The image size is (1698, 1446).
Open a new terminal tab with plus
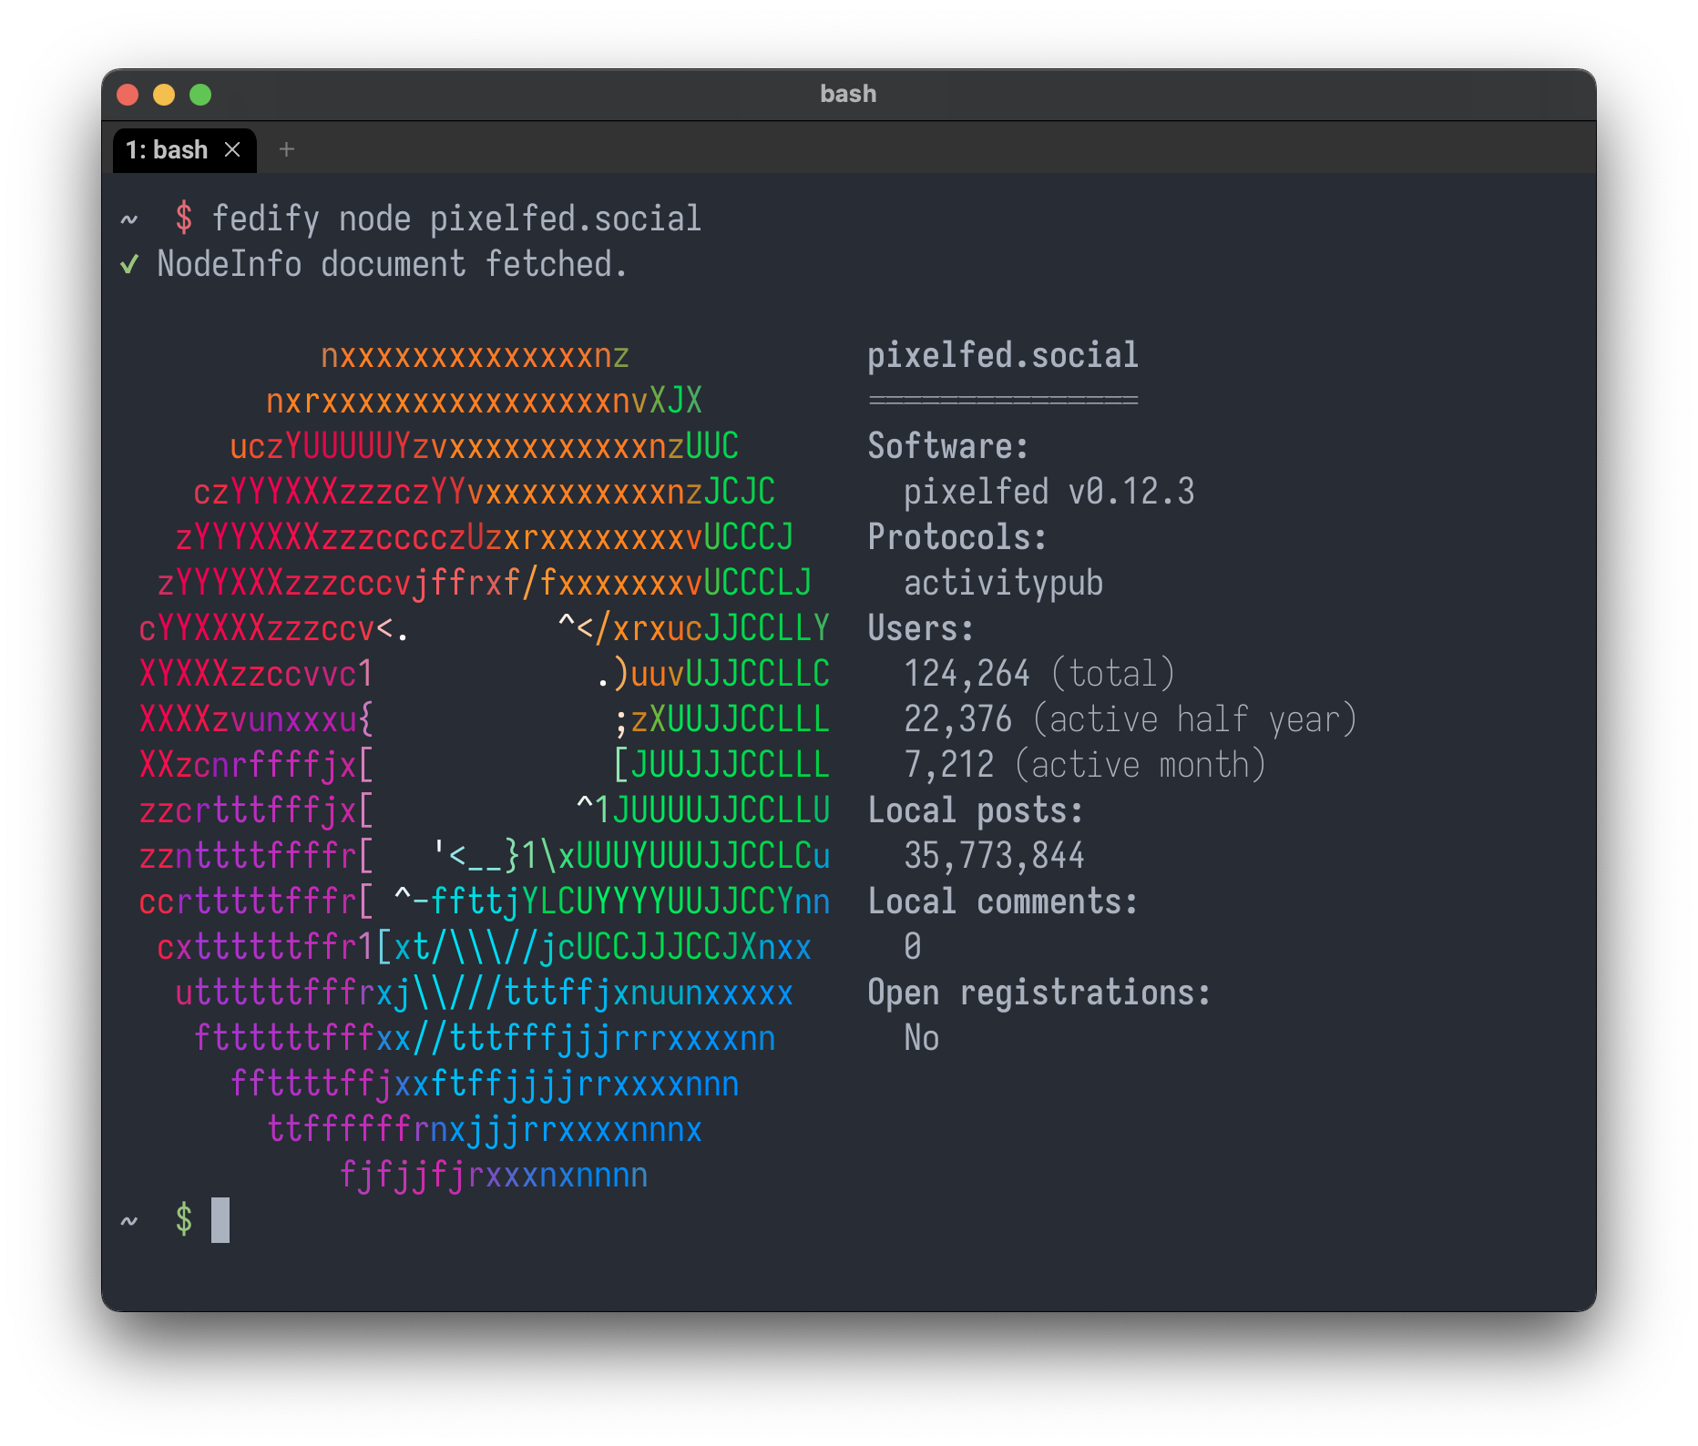[x=287, y=149]
